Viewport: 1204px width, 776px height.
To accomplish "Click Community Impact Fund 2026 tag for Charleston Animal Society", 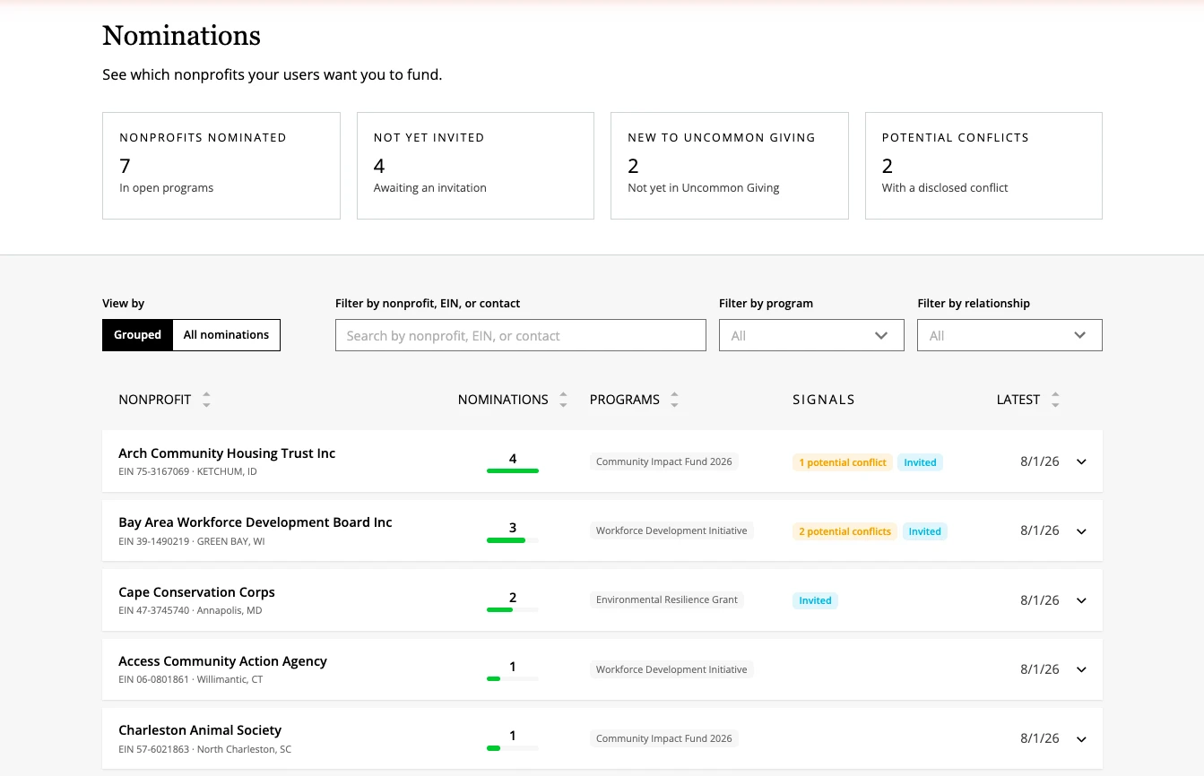I will coord(664,738).
